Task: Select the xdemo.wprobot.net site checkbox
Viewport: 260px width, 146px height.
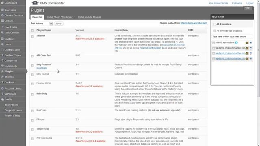Action: tap(214, 43)
